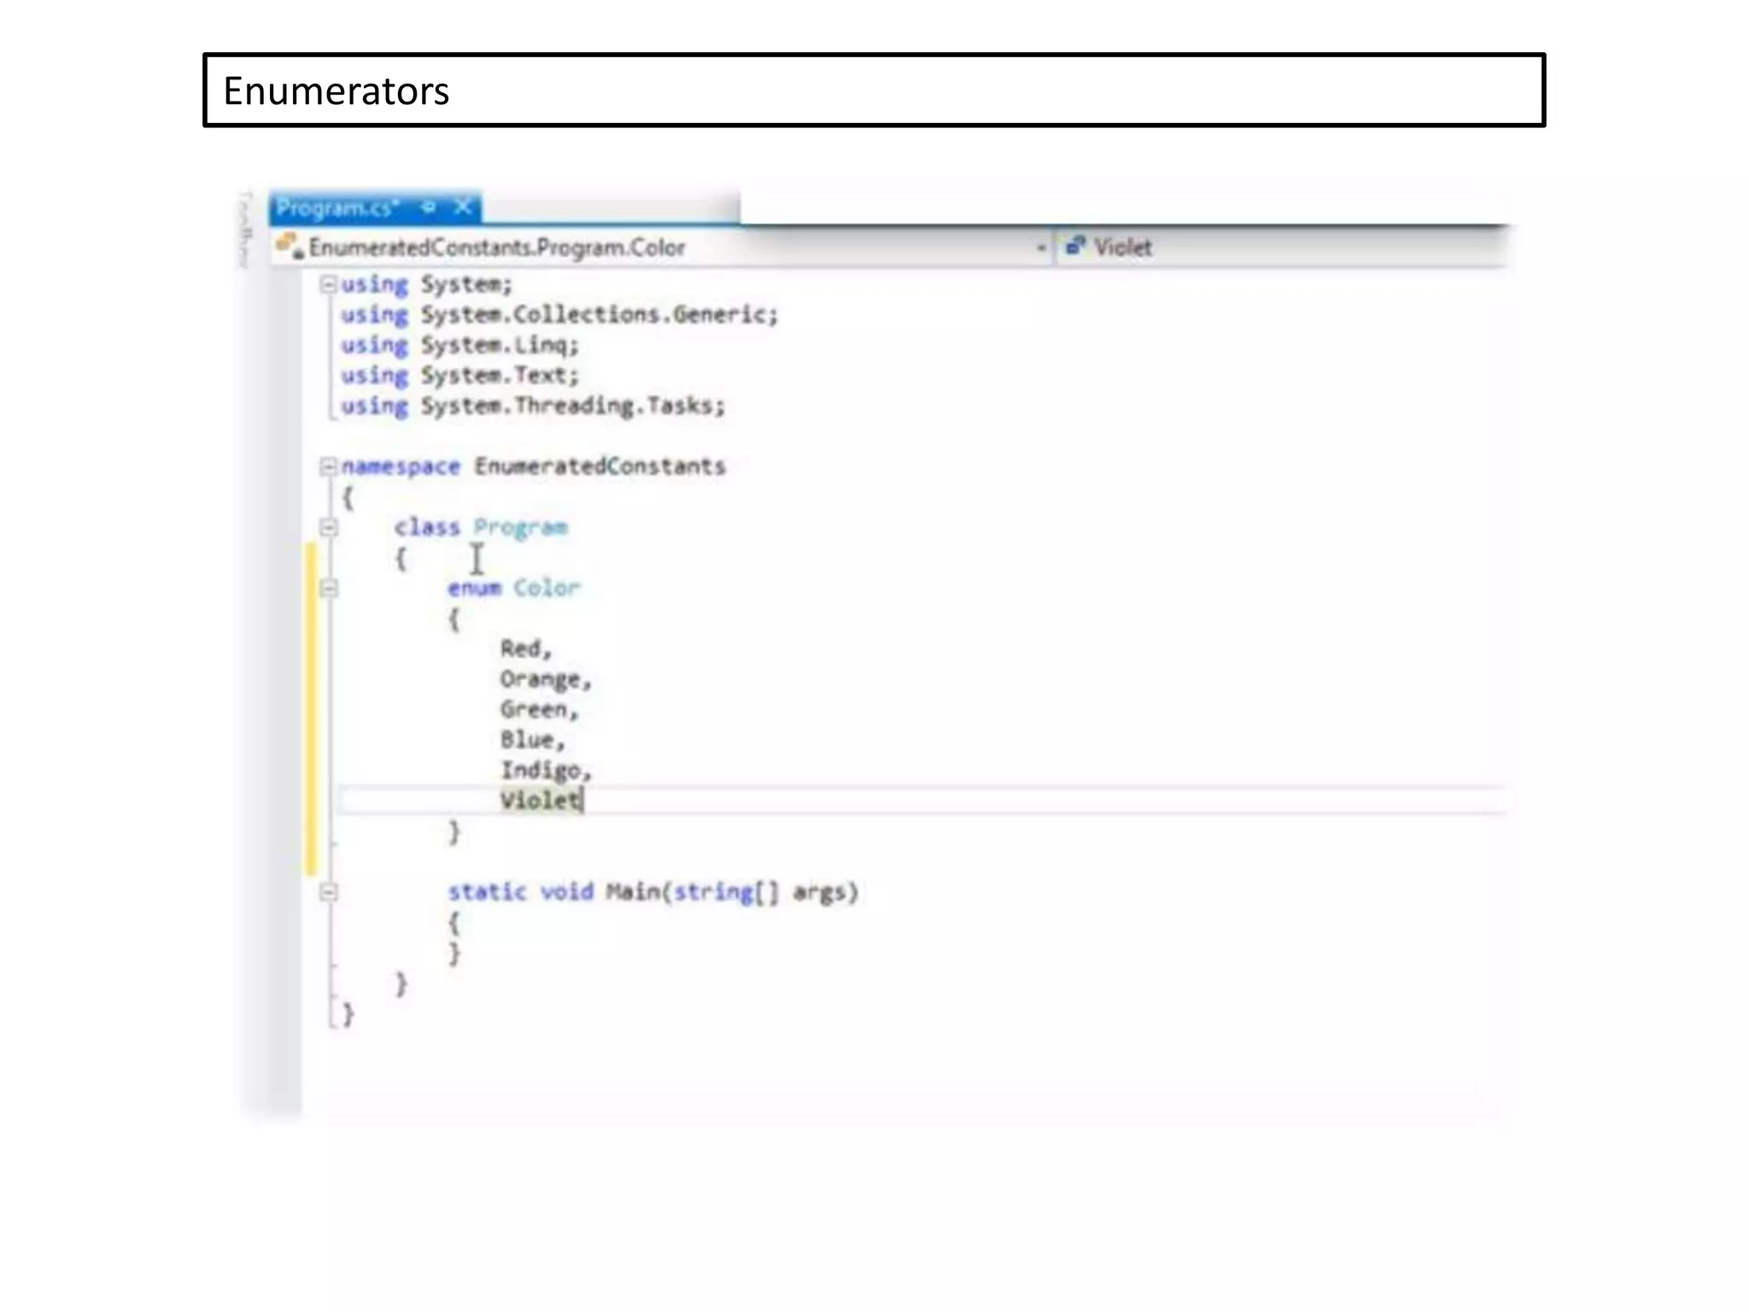Collapse the namespace EnumeratedConstants block
Screen dimensions: 1749x1312
[x=328, y=466]
